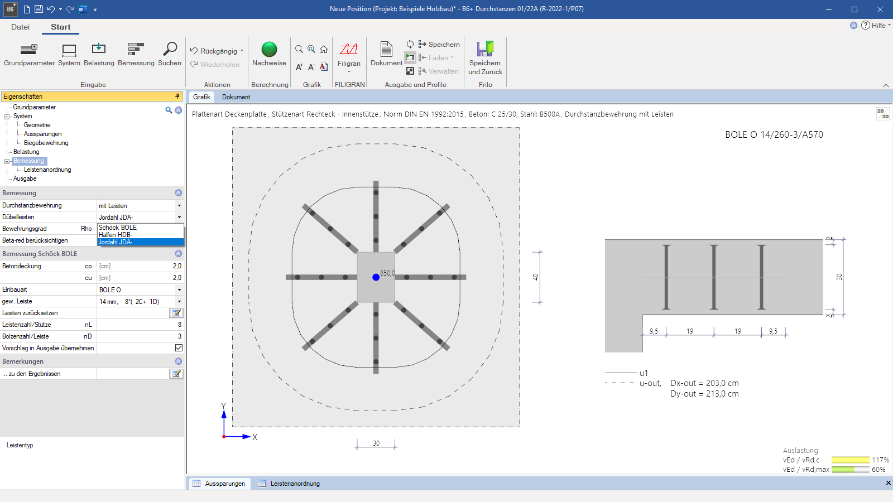
Task: Click the green-arrow document icon beside Laden
Action: (410, 57)
